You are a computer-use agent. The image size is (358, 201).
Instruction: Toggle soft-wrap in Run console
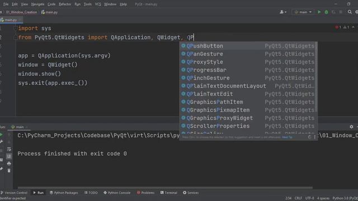point(9,149)
